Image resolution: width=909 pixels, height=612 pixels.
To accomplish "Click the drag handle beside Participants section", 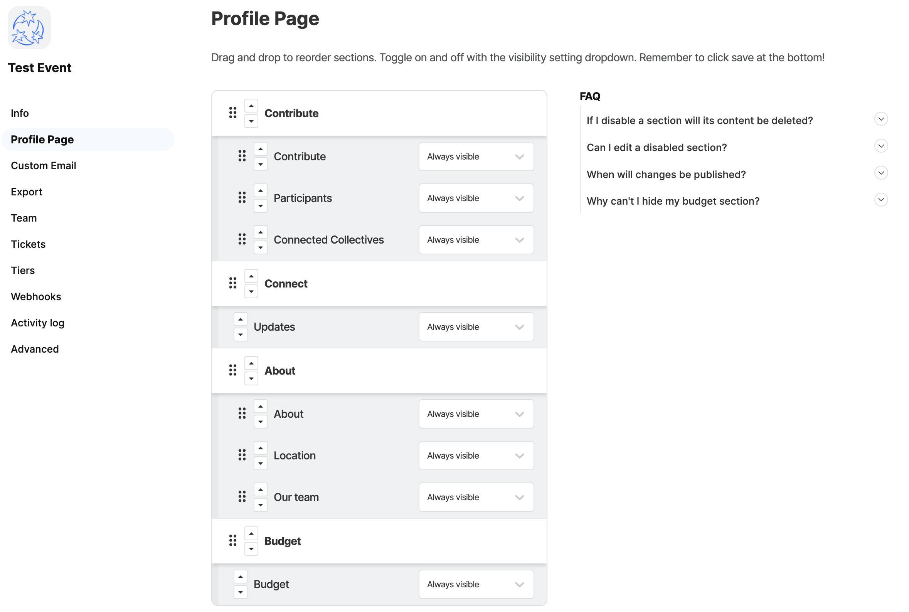I will coord(242,197).
